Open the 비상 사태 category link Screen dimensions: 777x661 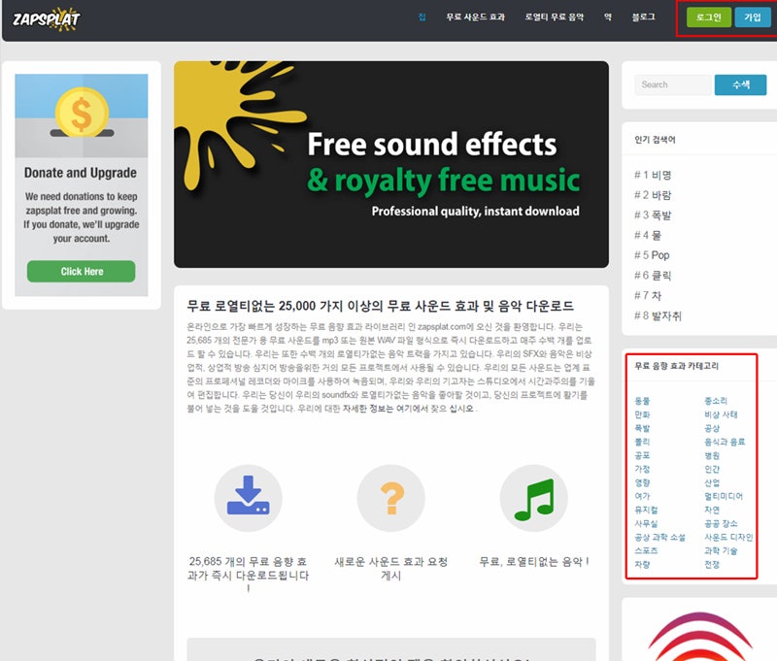pos(721,414)
